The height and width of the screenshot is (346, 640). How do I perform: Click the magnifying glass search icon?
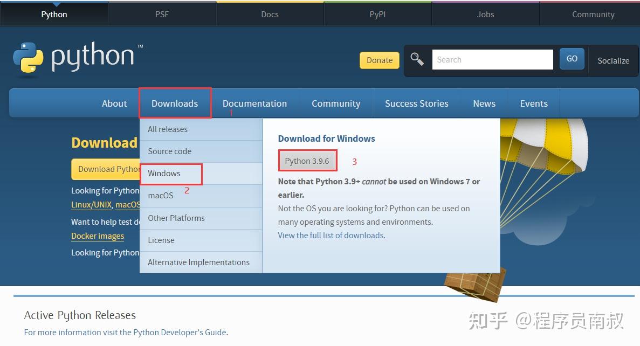pos(417,59)
